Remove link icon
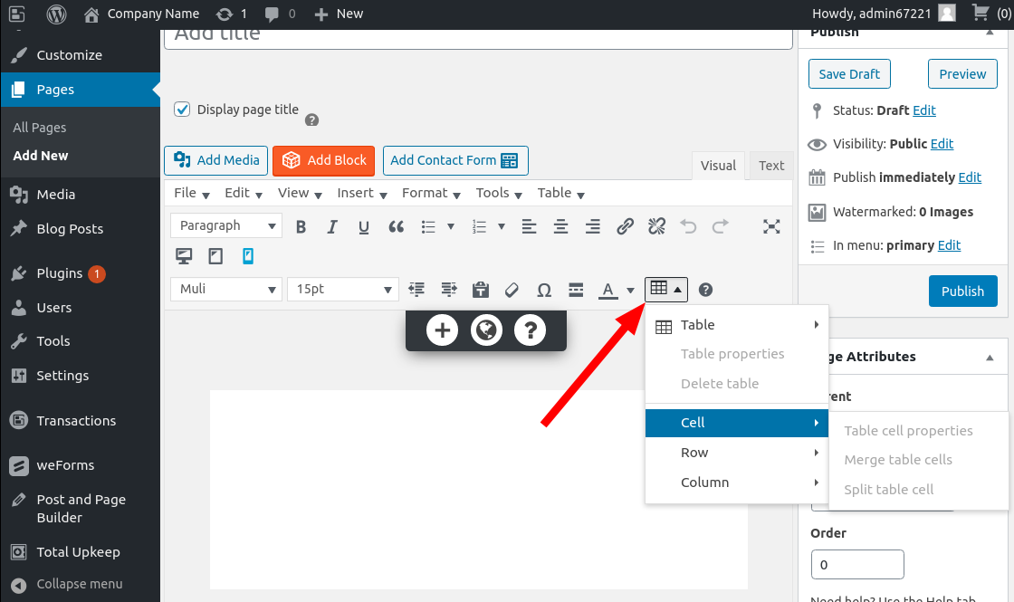The width and height of the screenshot is (1014, 602). (x=656, y=226)
